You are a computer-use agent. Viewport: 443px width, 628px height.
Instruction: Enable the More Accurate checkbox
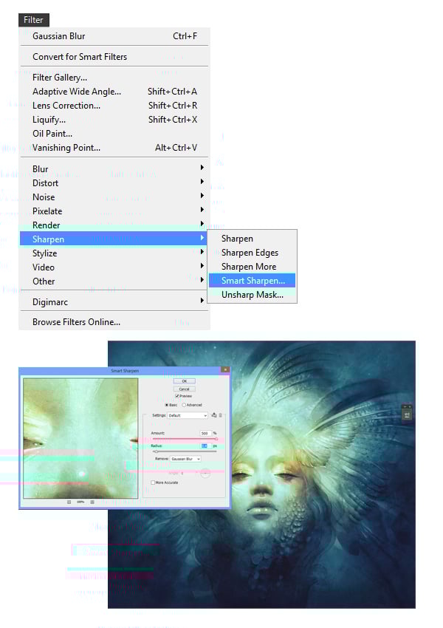153,482
